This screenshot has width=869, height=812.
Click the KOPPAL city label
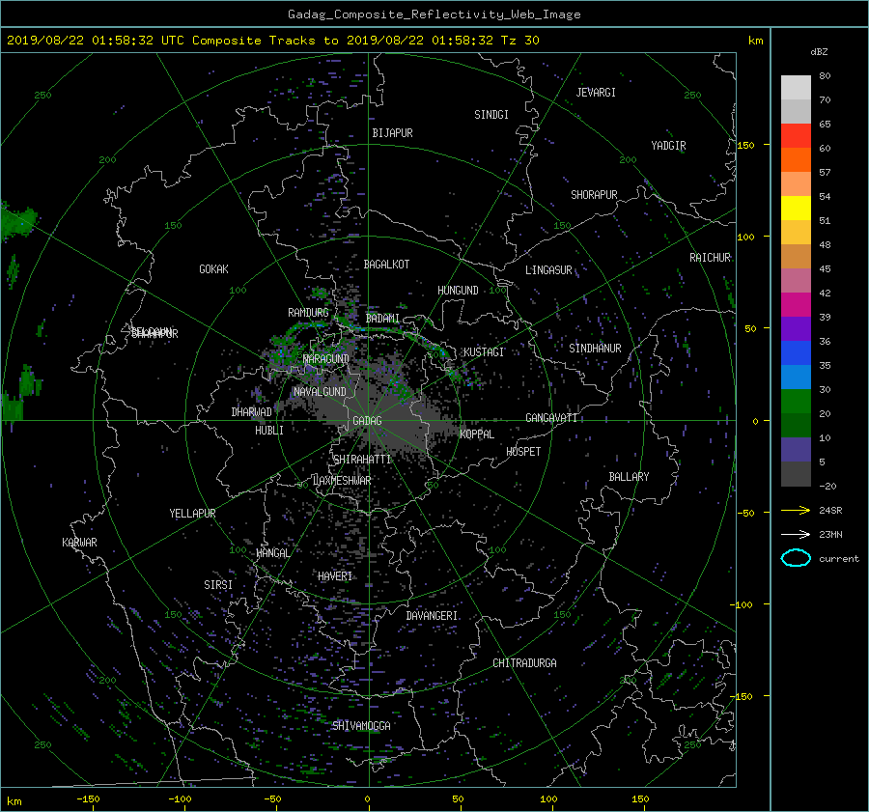point(477,434)
